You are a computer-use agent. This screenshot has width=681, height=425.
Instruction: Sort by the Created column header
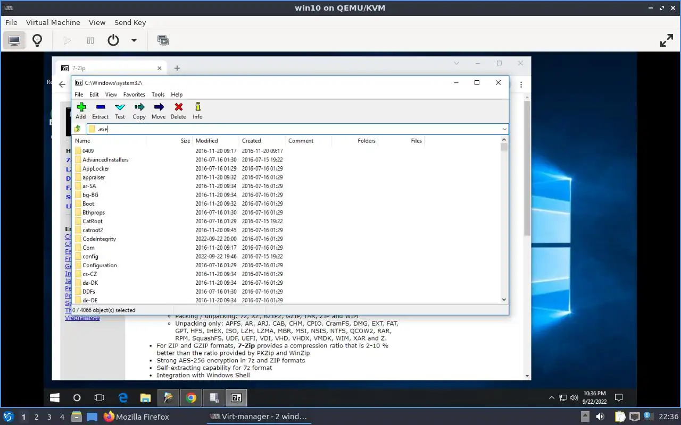pos(262,141)
